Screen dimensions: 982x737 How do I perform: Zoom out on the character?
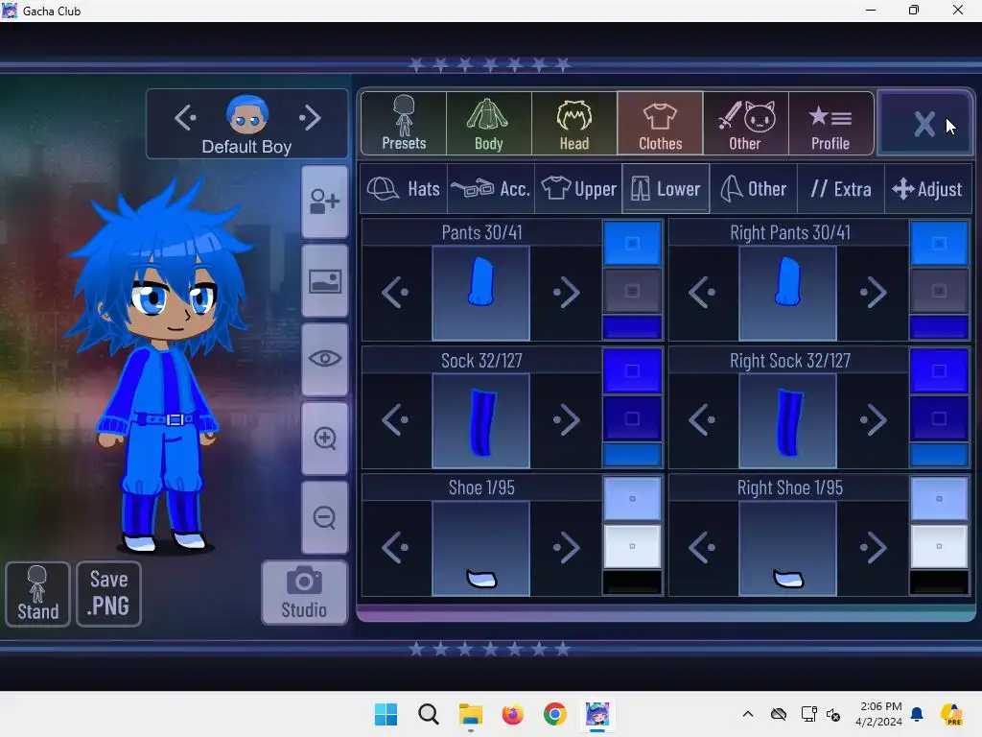324,517
